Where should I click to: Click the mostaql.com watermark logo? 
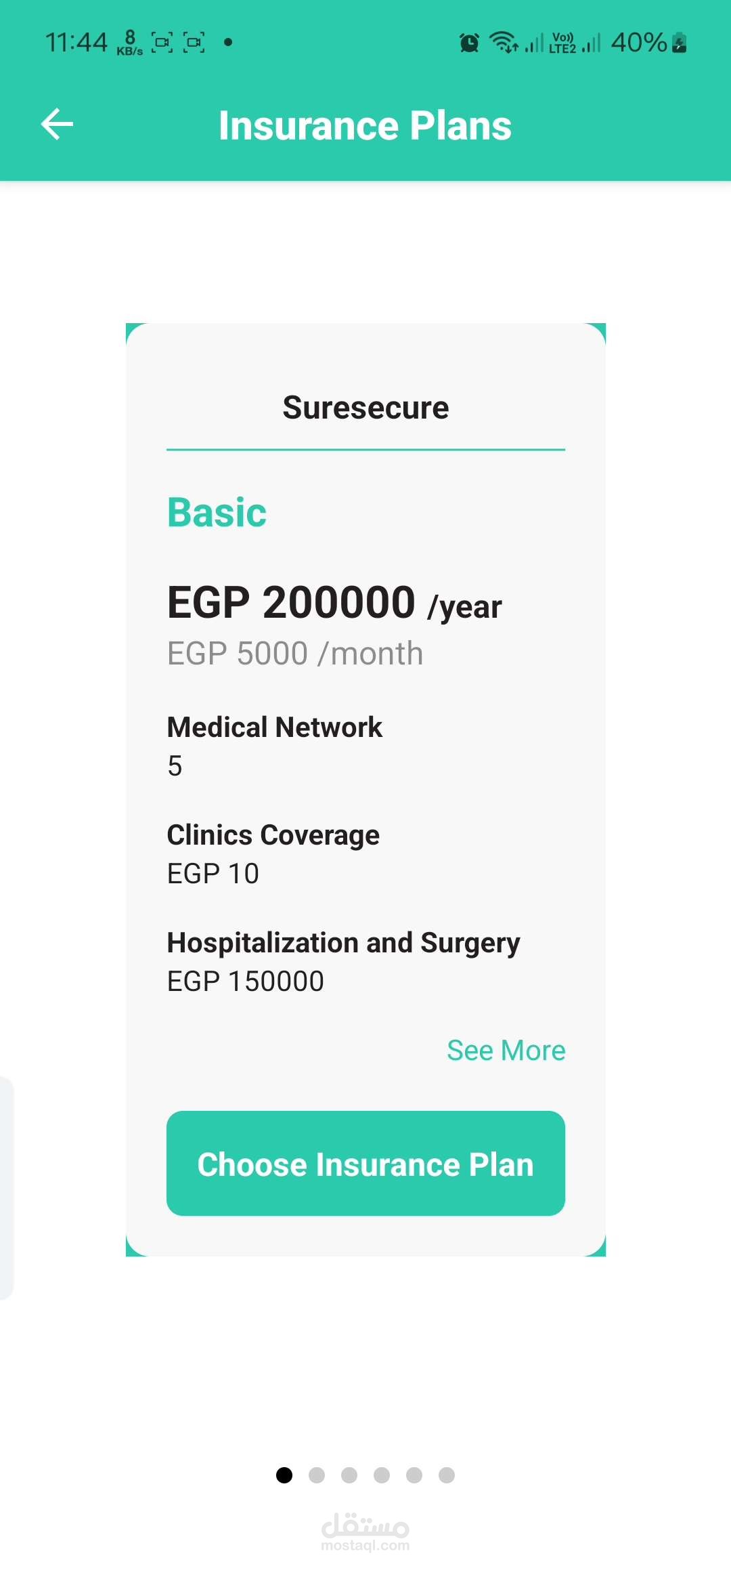pyautogui.click(x=365, y=1532)
